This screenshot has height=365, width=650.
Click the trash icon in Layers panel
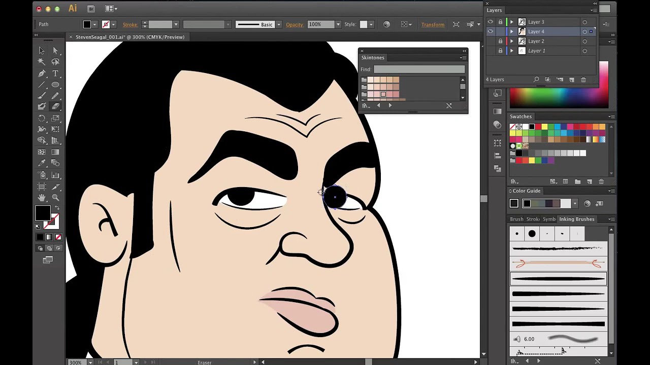(x=583, y=80)
